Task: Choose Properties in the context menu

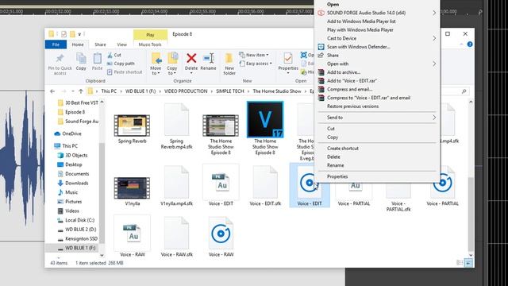Action: (x=337, y=176)
